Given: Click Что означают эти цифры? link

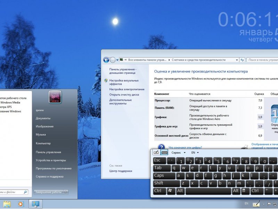Looking at the screenshot, I should tap(185, 147).
